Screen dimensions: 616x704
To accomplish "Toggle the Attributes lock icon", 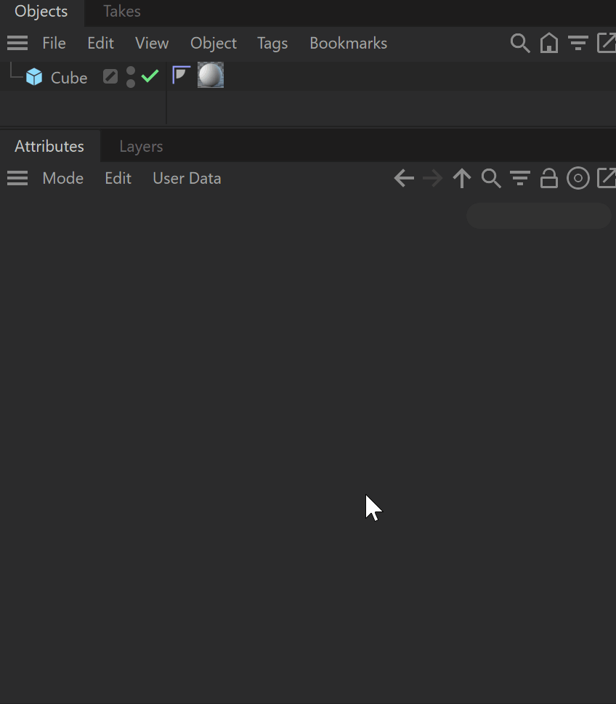I will click(x=549, y=178).
